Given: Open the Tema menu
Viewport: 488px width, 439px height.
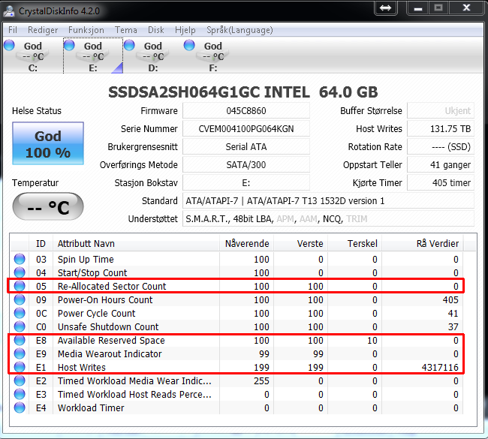Looking at the screenshot, I should (126, 30).
